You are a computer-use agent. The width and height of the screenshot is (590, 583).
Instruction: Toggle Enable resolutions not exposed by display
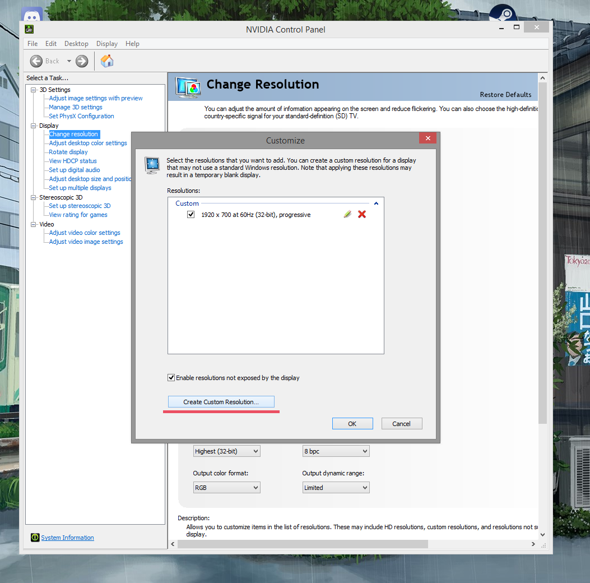(x=171, y=377)
